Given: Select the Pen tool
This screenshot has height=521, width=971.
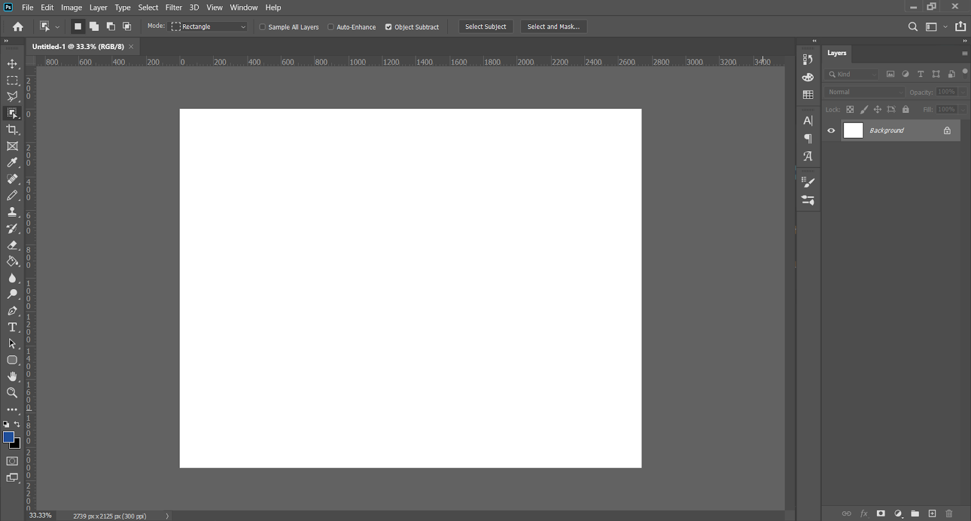Looking at the screenshot, I should pos(12,311).
